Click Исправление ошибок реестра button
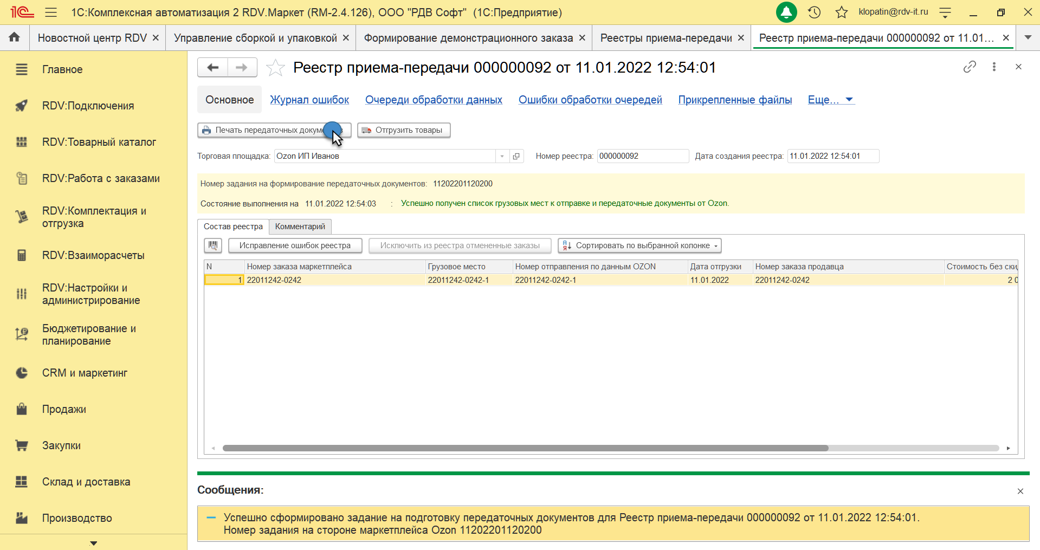 pyautogui.click(x=295, y=245)
